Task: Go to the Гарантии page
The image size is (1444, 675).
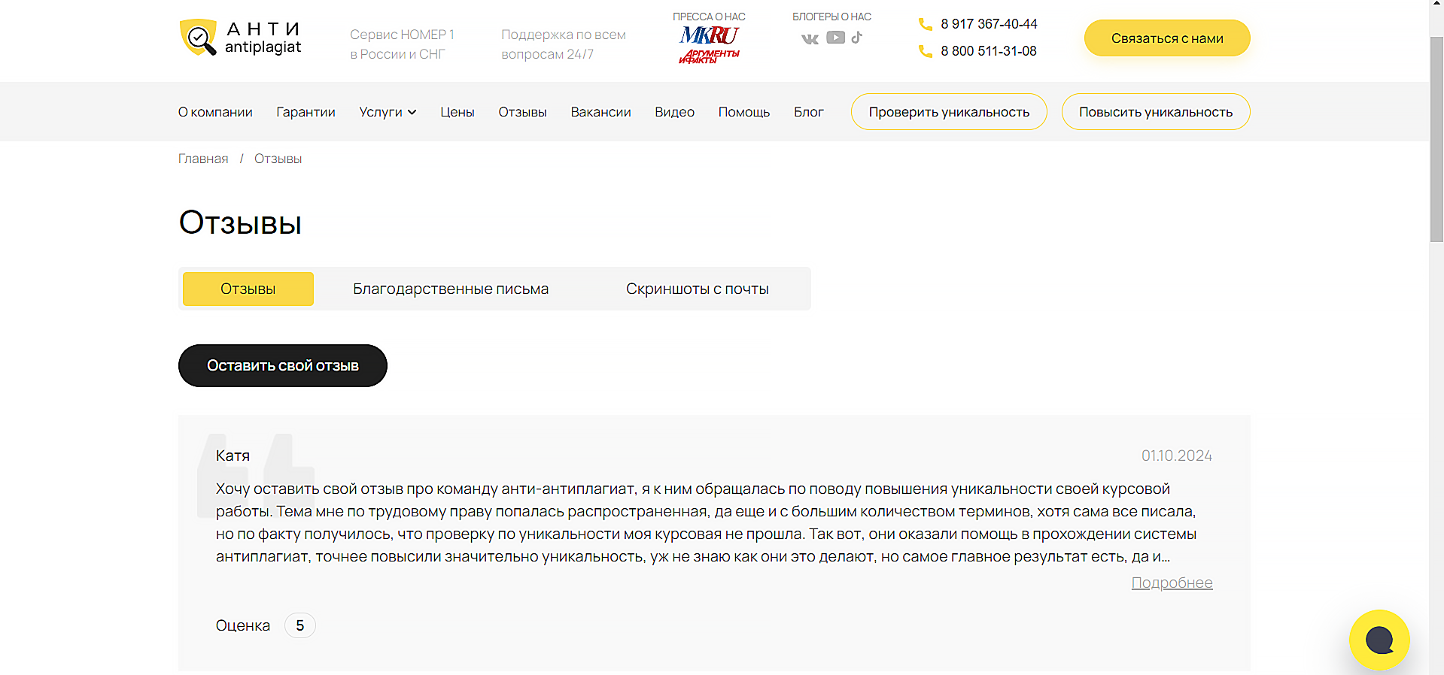Action: point(306,112)
